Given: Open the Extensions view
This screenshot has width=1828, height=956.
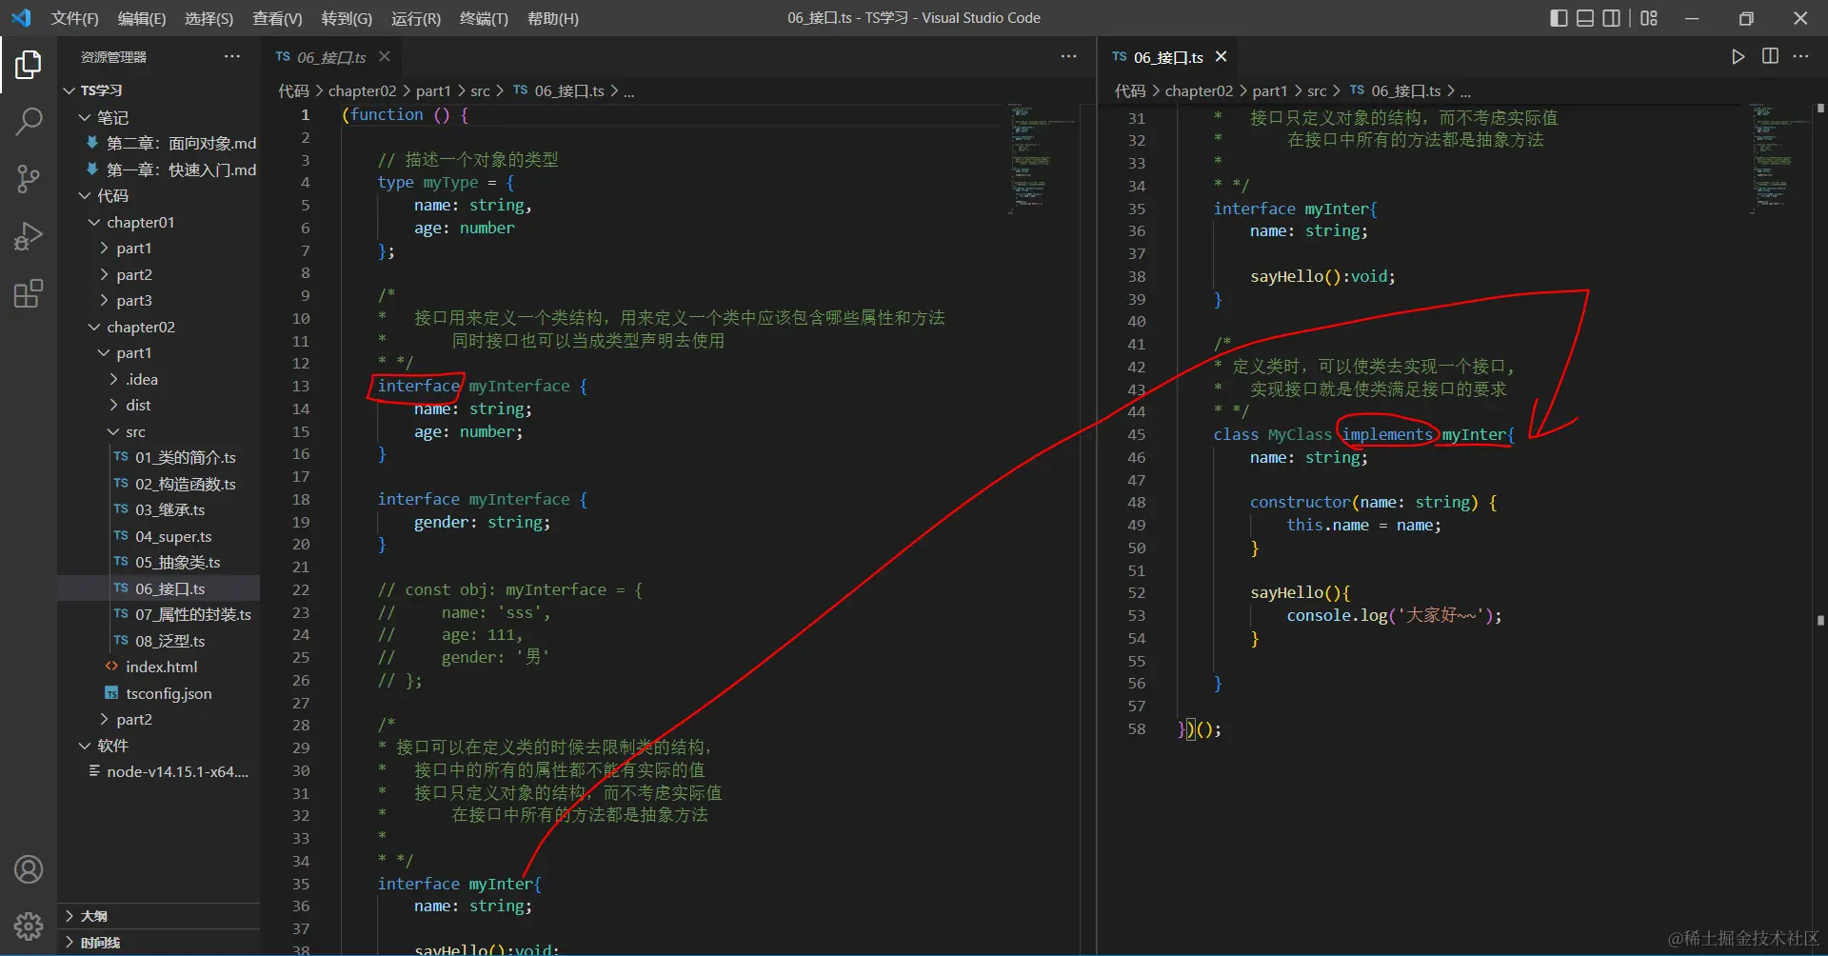Looking at the screenshot, I should (29, 293).
